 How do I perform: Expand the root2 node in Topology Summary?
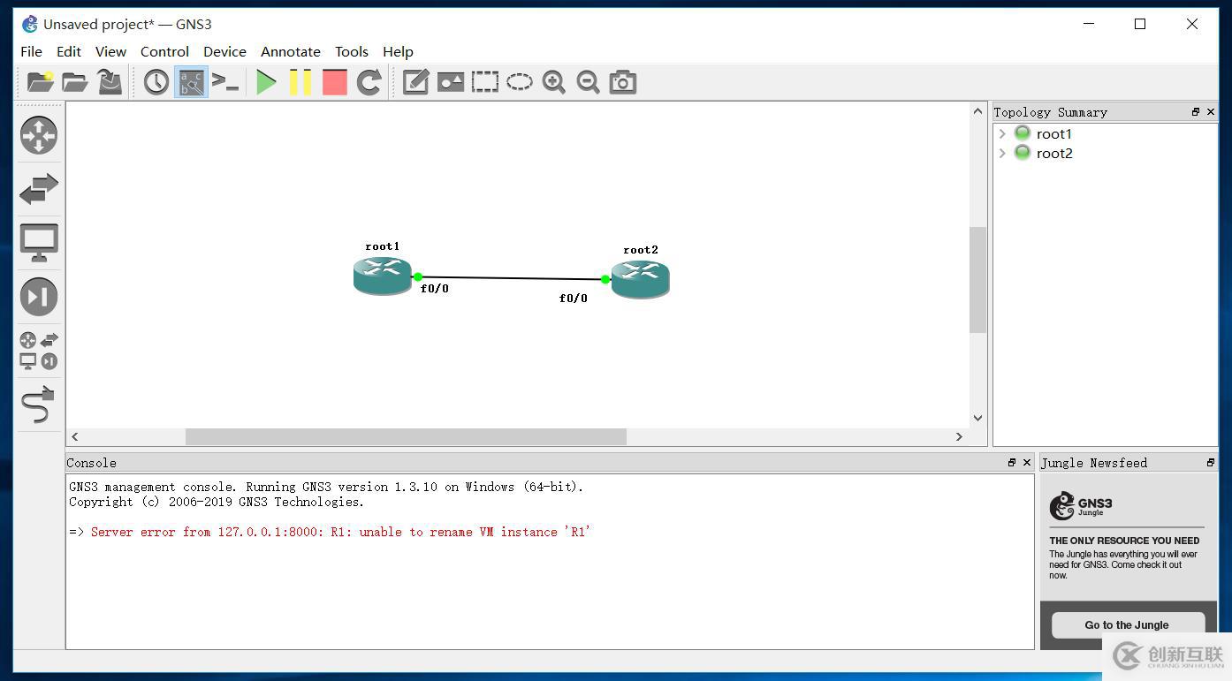(1002, 154)
